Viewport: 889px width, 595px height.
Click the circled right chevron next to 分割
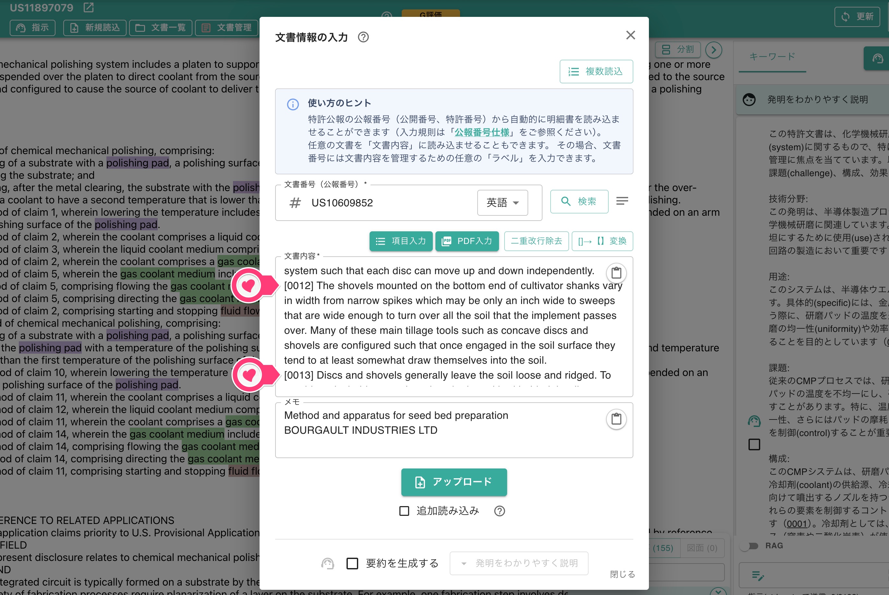pyautogui.click(x=714, y=50)
